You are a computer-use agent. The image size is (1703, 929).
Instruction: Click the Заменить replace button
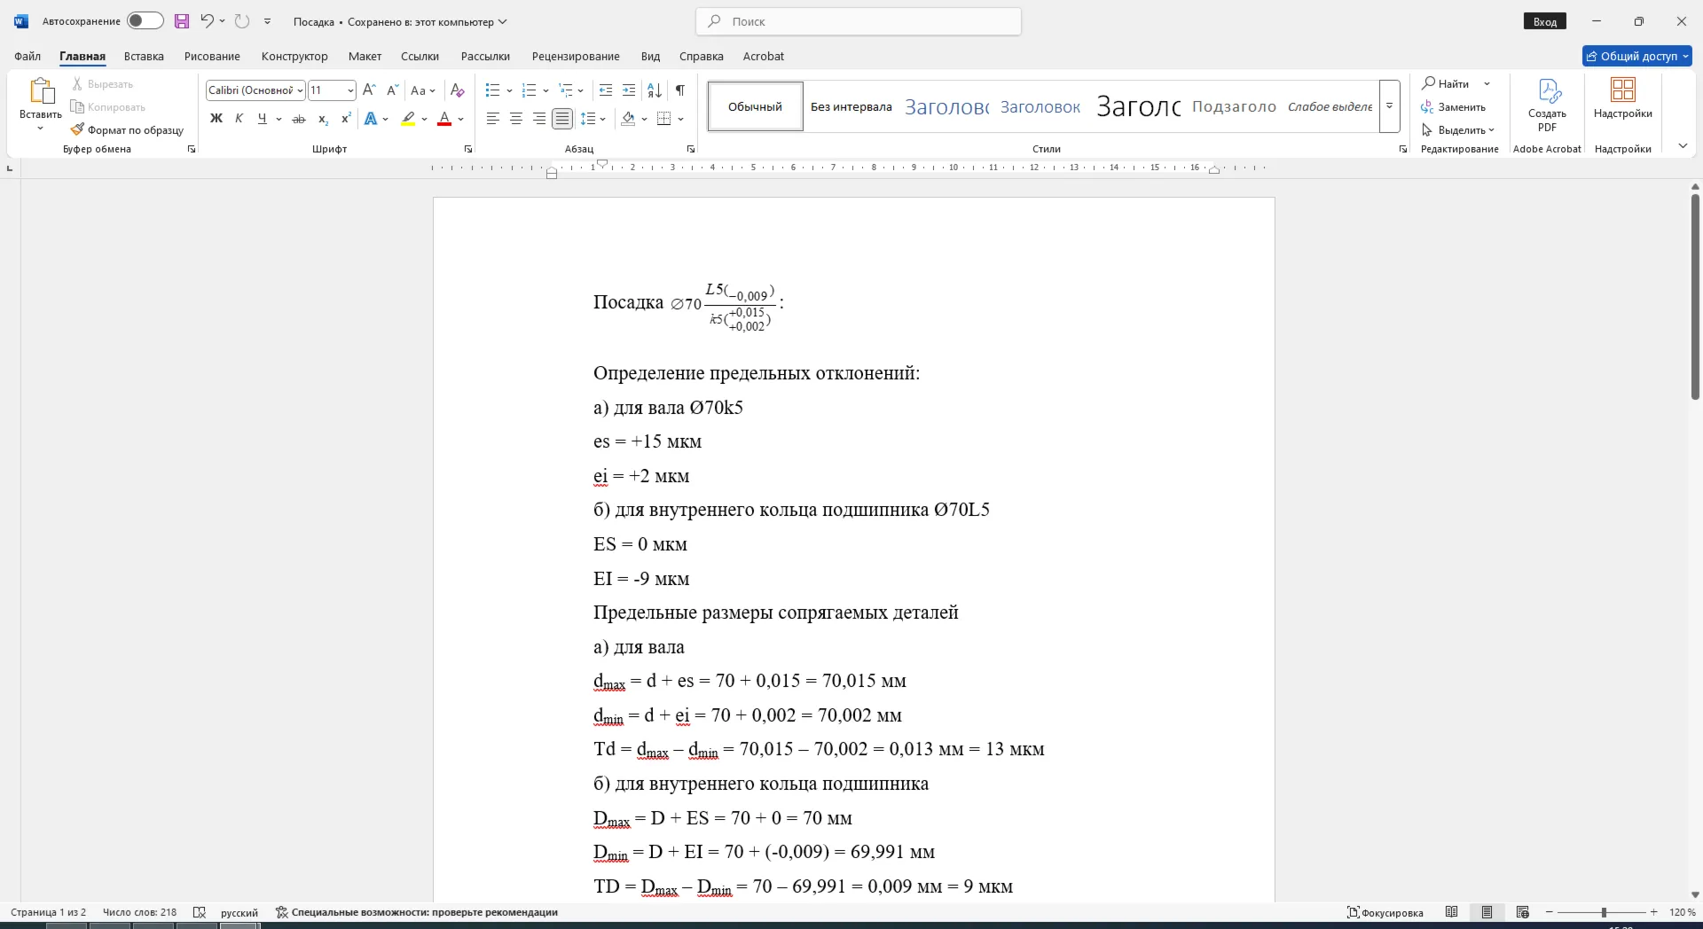(1454, 107)
